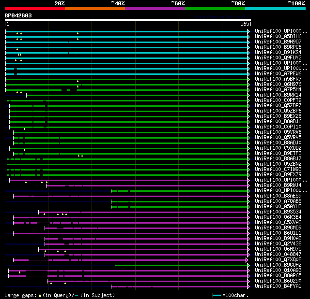Choose the UniRef100_Q5ZBP6 entry
The width and height of the screenshot is (310, 299).
click(x=278, y=111)
